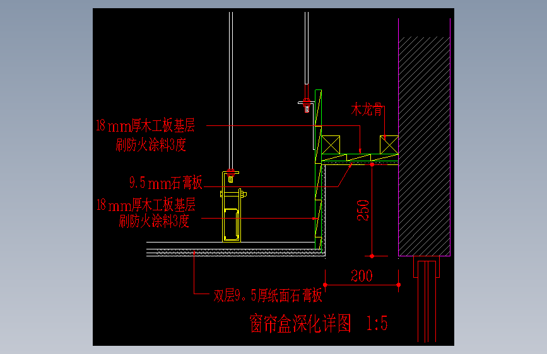Viewport: 547px width, 354px height.
Task: Click the '木龙骨' label
Action: pyautogui.click(x=367, y=110)
